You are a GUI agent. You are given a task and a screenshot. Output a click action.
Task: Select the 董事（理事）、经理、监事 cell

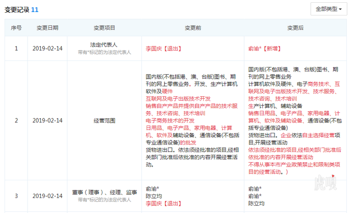click(104, 196)
